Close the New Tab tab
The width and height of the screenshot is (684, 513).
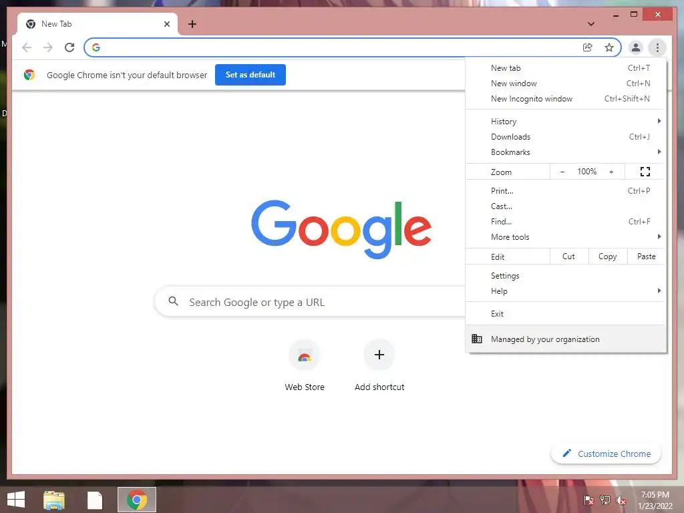tap(166, 24)
